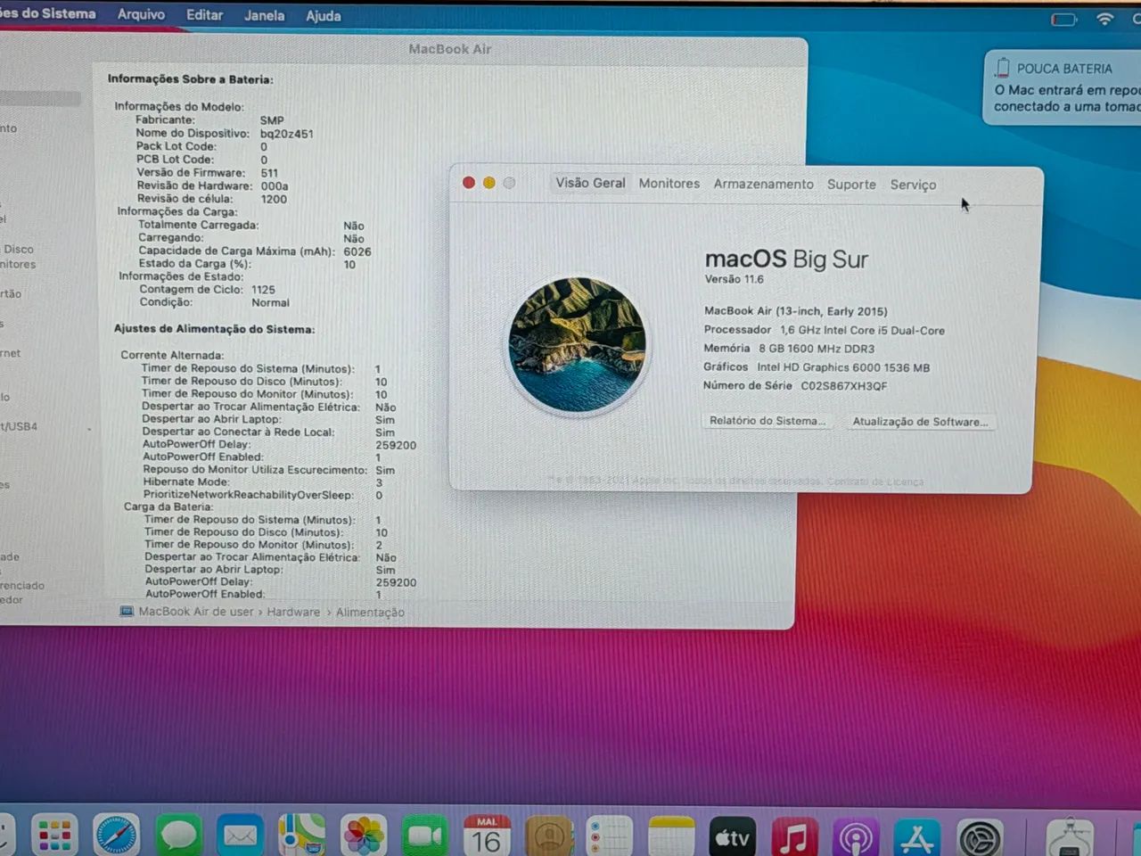Click Alimentação in the path bar
The image size is (1141, 856).
point(370,612)
